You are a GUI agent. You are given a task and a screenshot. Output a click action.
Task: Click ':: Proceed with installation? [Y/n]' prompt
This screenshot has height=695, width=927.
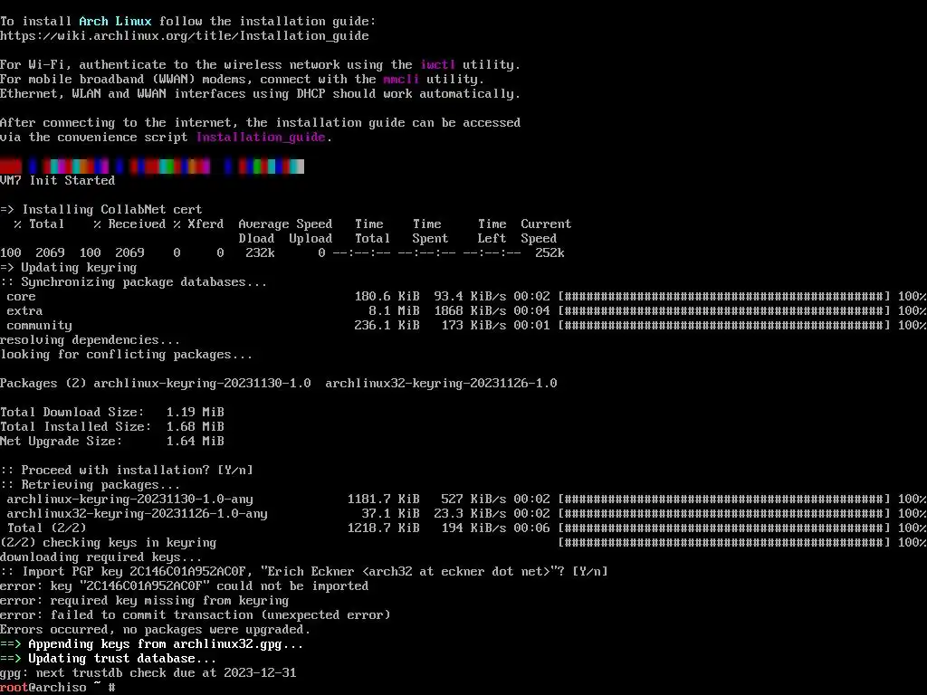pos(127,471)
